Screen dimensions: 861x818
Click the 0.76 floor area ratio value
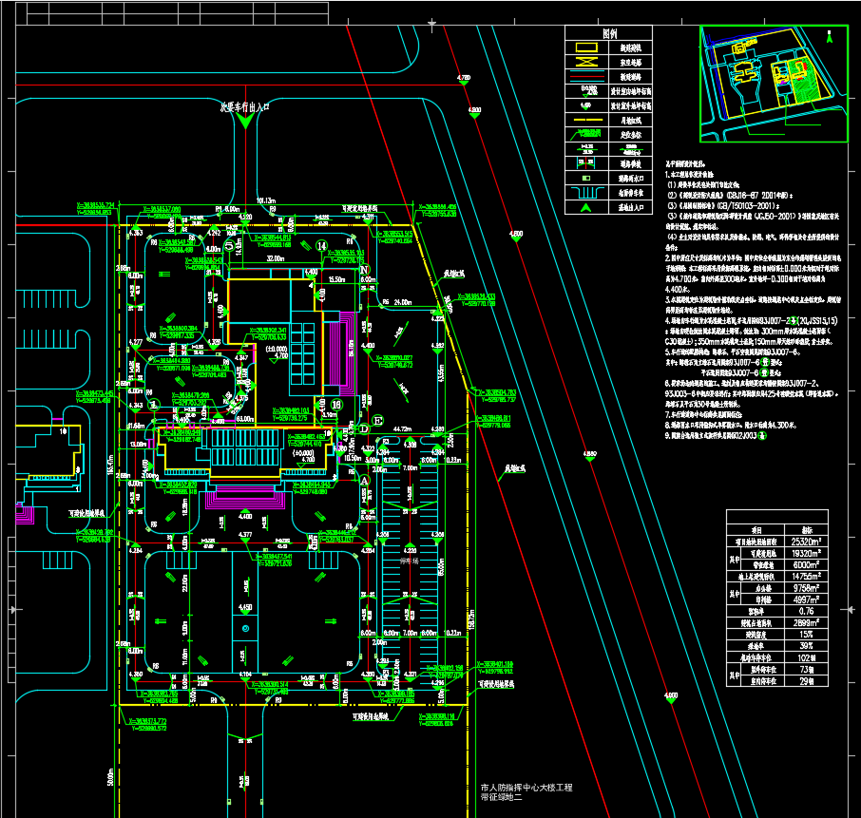[x=806, y=611]
